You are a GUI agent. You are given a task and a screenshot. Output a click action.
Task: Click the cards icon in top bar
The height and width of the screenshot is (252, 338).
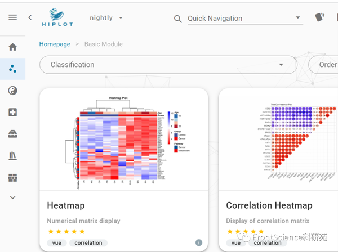click(320, 17)
